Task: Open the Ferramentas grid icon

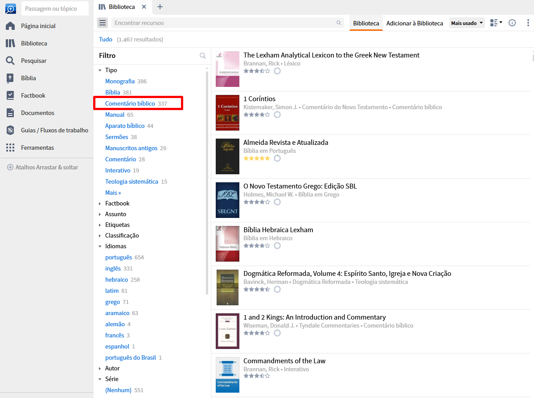Action: coord(10,148)
